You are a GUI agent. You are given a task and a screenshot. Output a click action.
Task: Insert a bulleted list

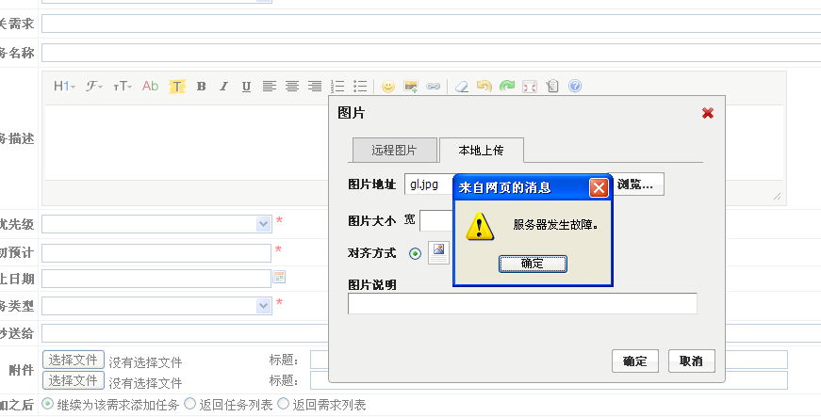[x=360, y=87]
